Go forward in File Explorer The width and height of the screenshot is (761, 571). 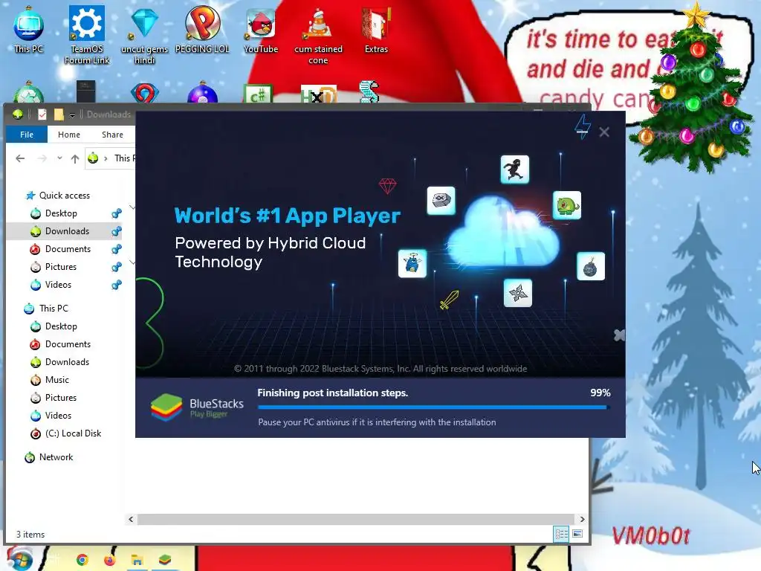[x=42, y=158]
